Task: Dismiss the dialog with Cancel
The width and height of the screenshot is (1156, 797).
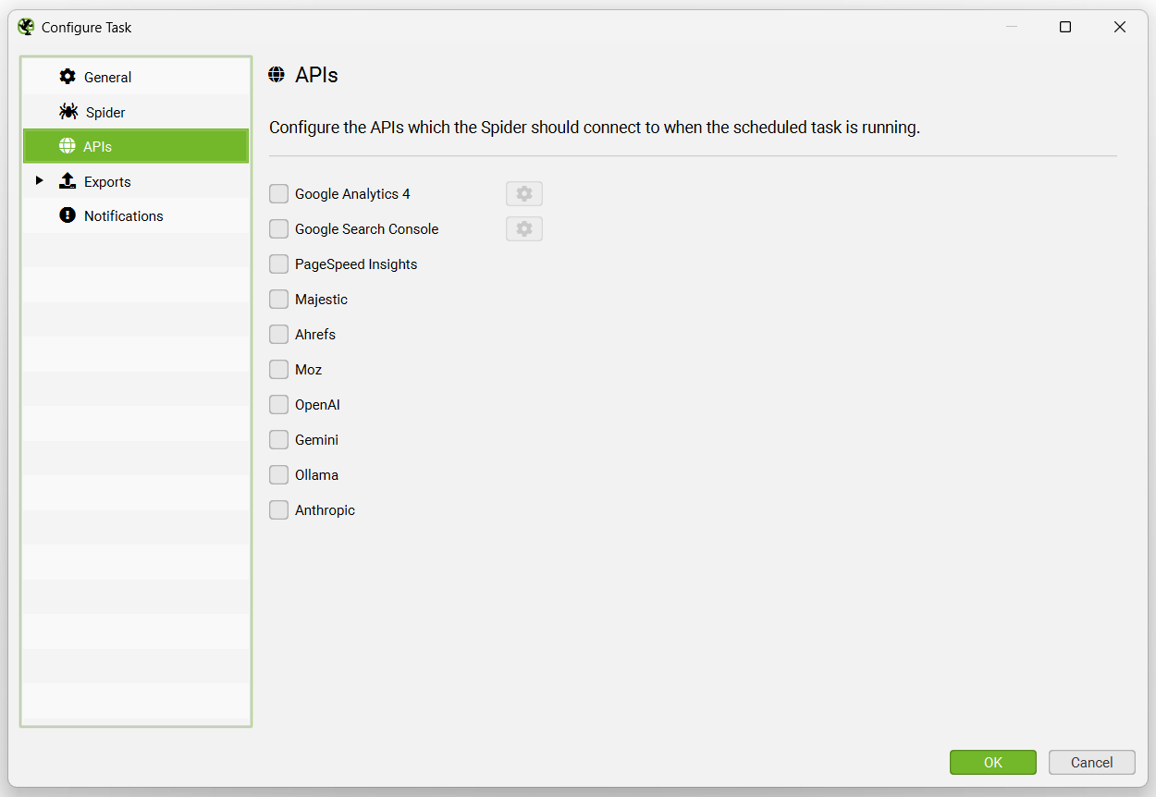Action: coord(1091,762)
